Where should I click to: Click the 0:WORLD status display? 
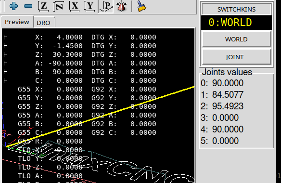[236, 23]
